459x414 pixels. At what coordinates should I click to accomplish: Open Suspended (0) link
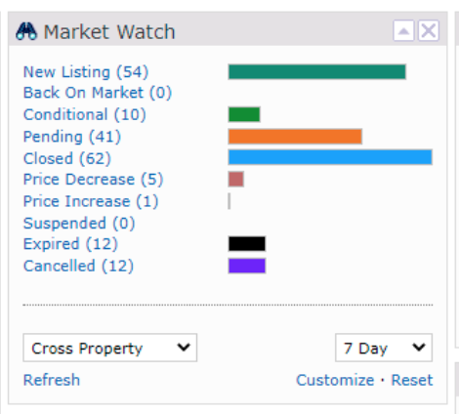coord(79,224)
